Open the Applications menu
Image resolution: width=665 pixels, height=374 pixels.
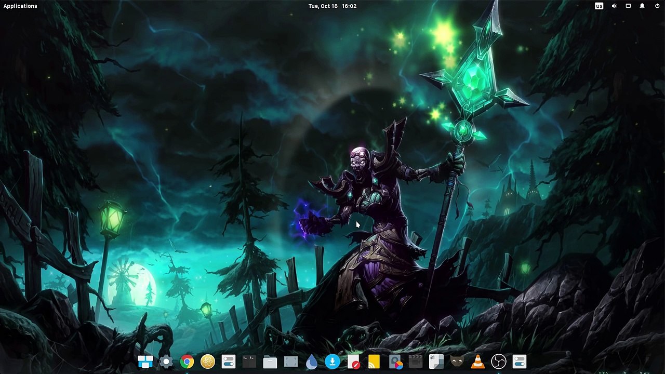(20, 6)
